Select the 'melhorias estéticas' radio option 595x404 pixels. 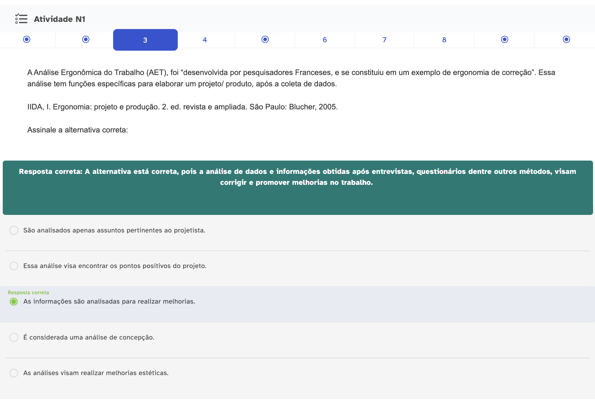click(x=14, y=373)
